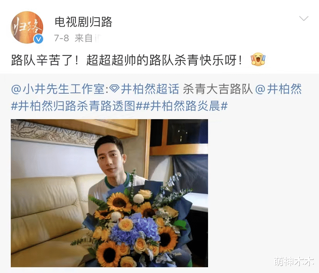Click the 来自 source label
319x273 pixels.
coord(84,38)
